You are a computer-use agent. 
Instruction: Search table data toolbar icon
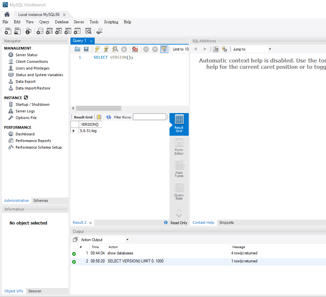(x=88, y=31)
